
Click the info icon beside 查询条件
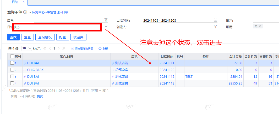(25, 12)
